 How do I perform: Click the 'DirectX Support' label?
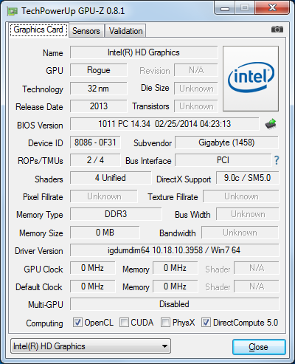click(184, 179)
